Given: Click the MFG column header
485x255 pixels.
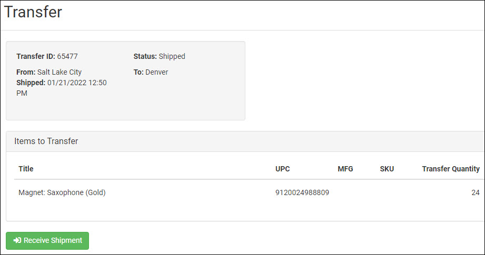Looking at the screenshot, I should (x=345, y=169).
